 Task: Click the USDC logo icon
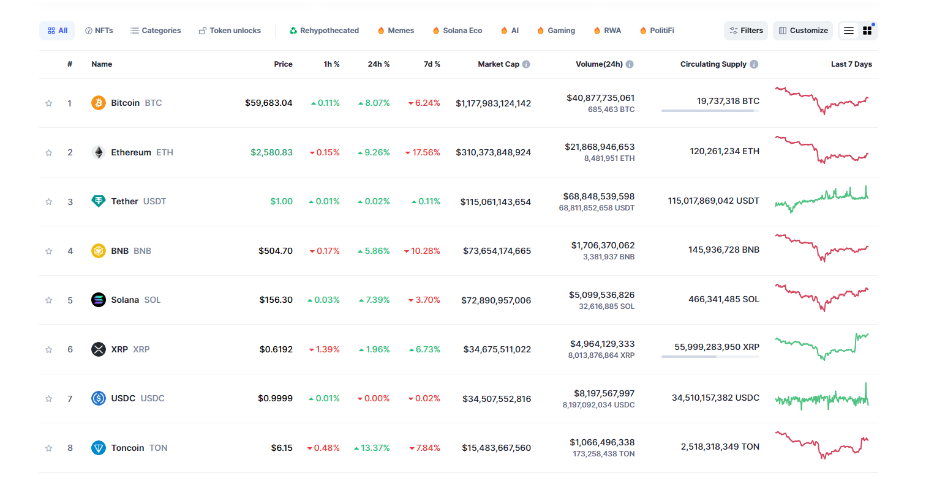point(99,398)
